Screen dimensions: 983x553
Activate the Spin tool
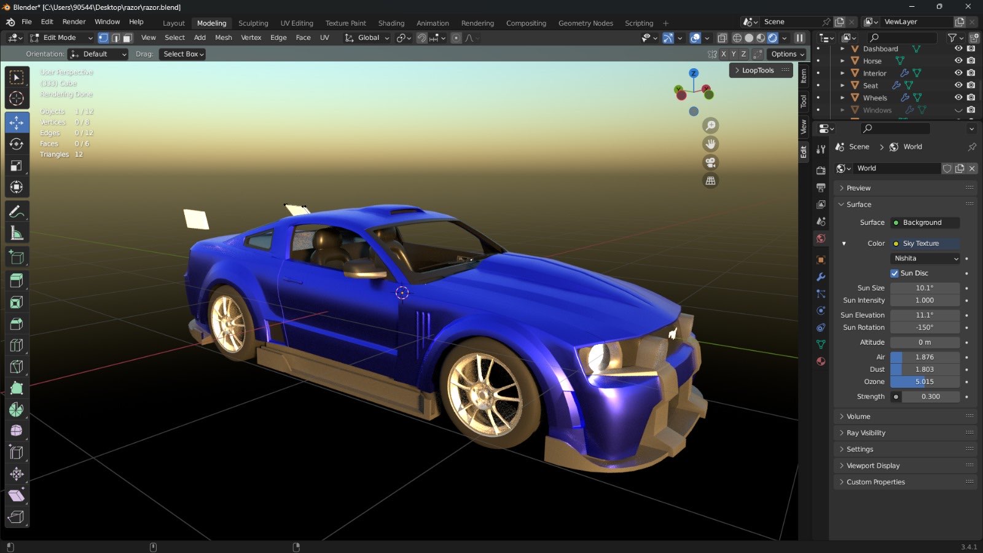17,410
